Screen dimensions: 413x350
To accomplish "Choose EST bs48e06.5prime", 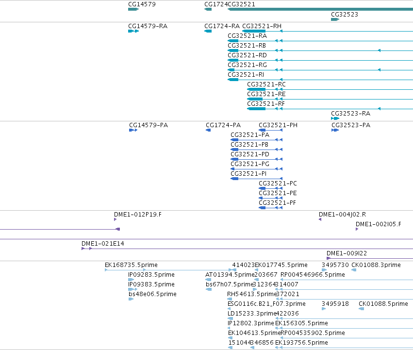I will tap(152, 294).
